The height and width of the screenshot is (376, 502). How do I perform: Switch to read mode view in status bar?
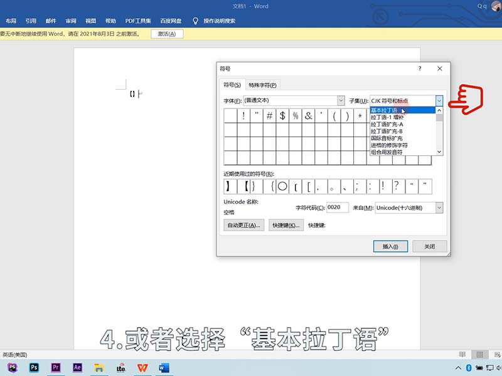462,354
